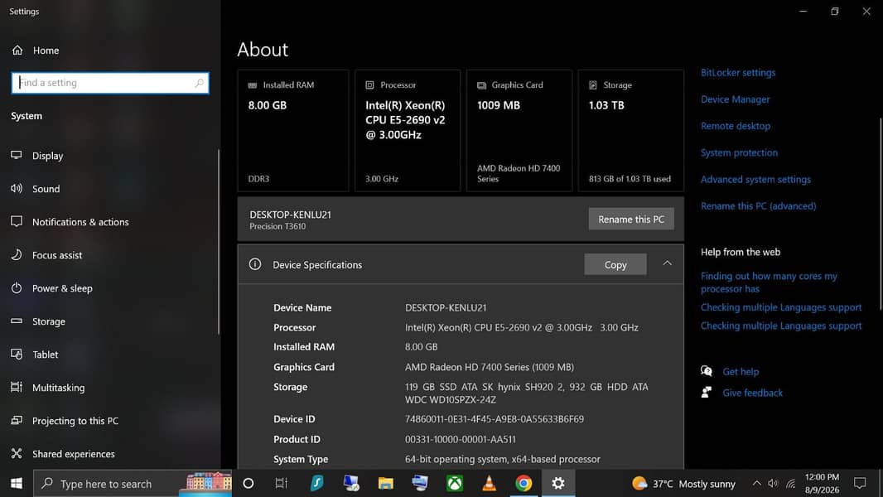
Task: Open the Windows Start menu
Action: pyautogui.click(x=17, y=484)
